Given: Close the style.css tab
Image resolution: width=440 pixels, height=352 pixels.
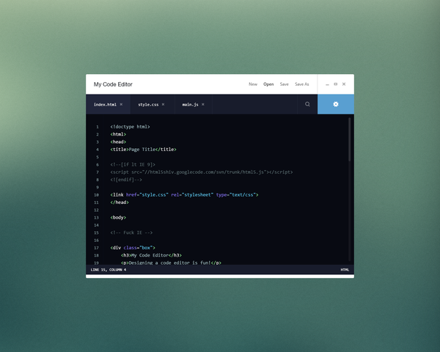Looking at the screenshot, I should click(163, 104).
